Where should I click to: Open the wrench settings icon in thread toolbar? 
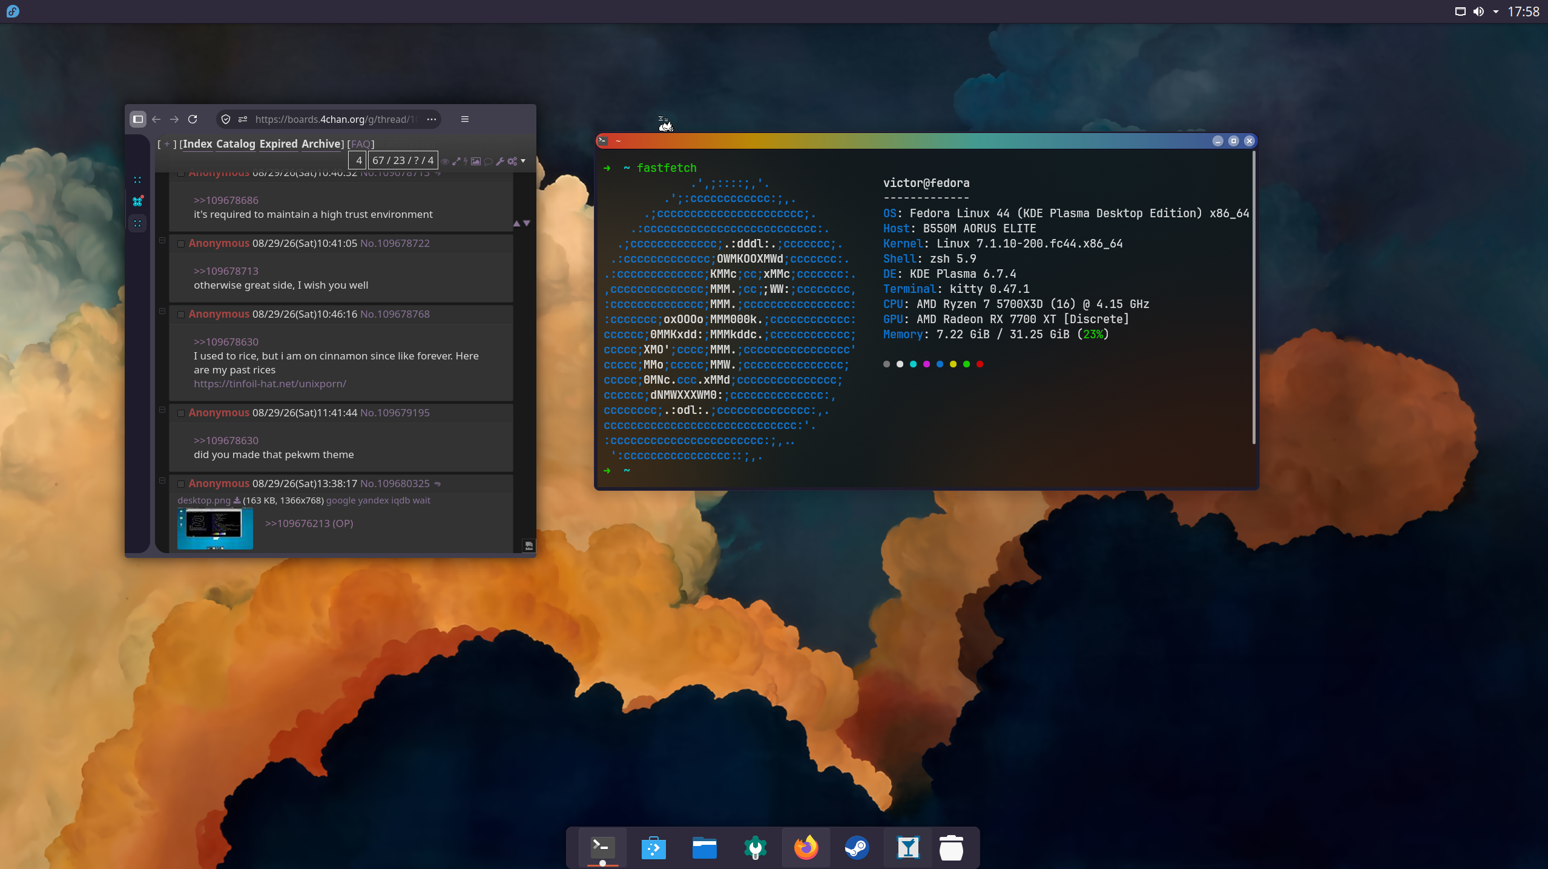[x=500, y=161]
